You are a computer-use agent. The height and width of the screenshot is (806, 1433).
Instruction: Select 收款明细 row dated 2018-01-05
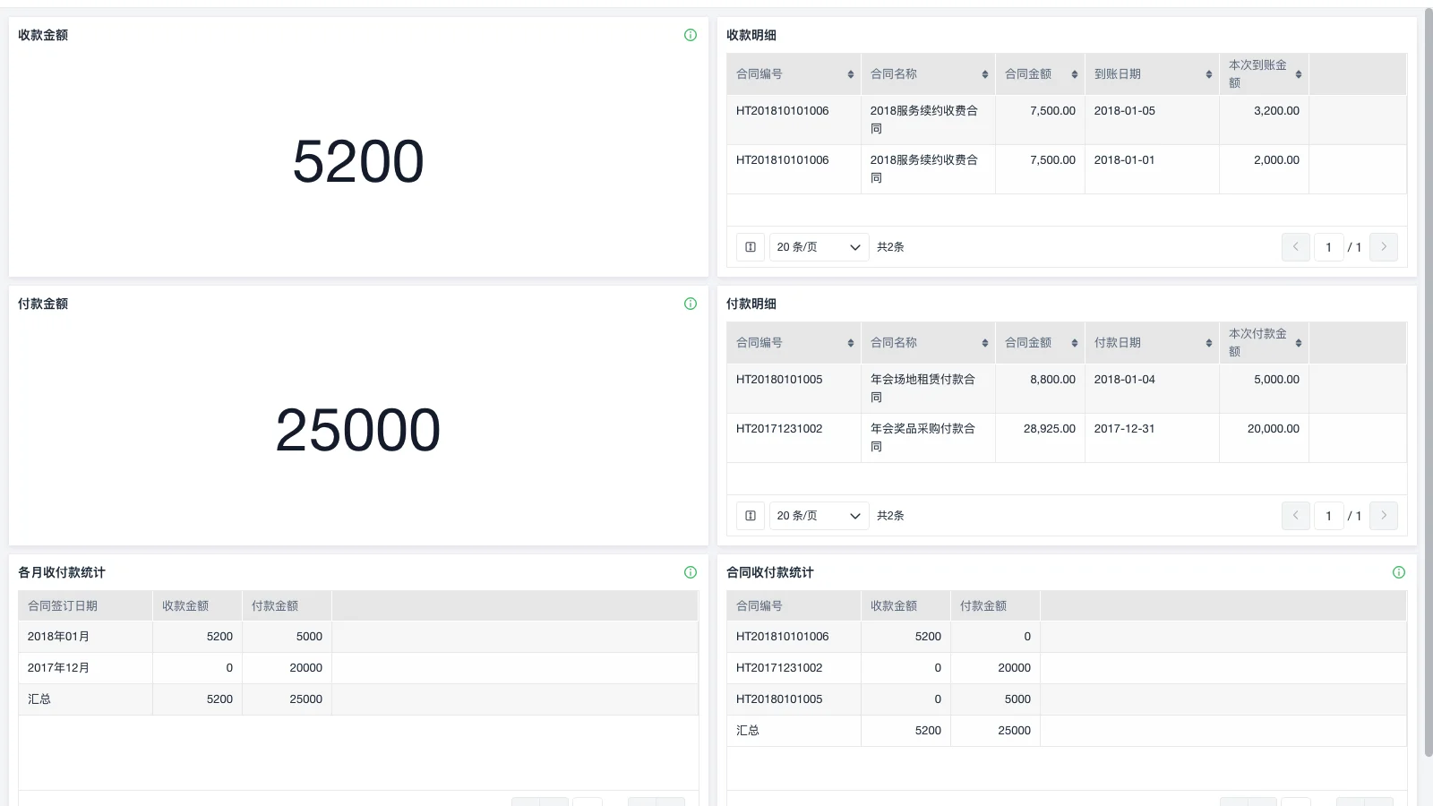(1067, 120)
